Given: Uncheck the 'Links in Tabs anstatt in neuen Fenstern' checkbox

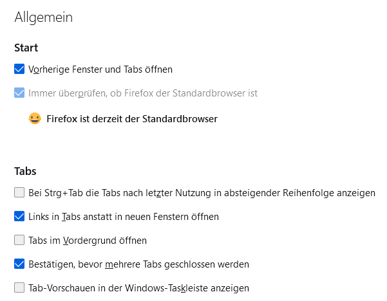Looking at the screenshot, I should click(19, 217).
